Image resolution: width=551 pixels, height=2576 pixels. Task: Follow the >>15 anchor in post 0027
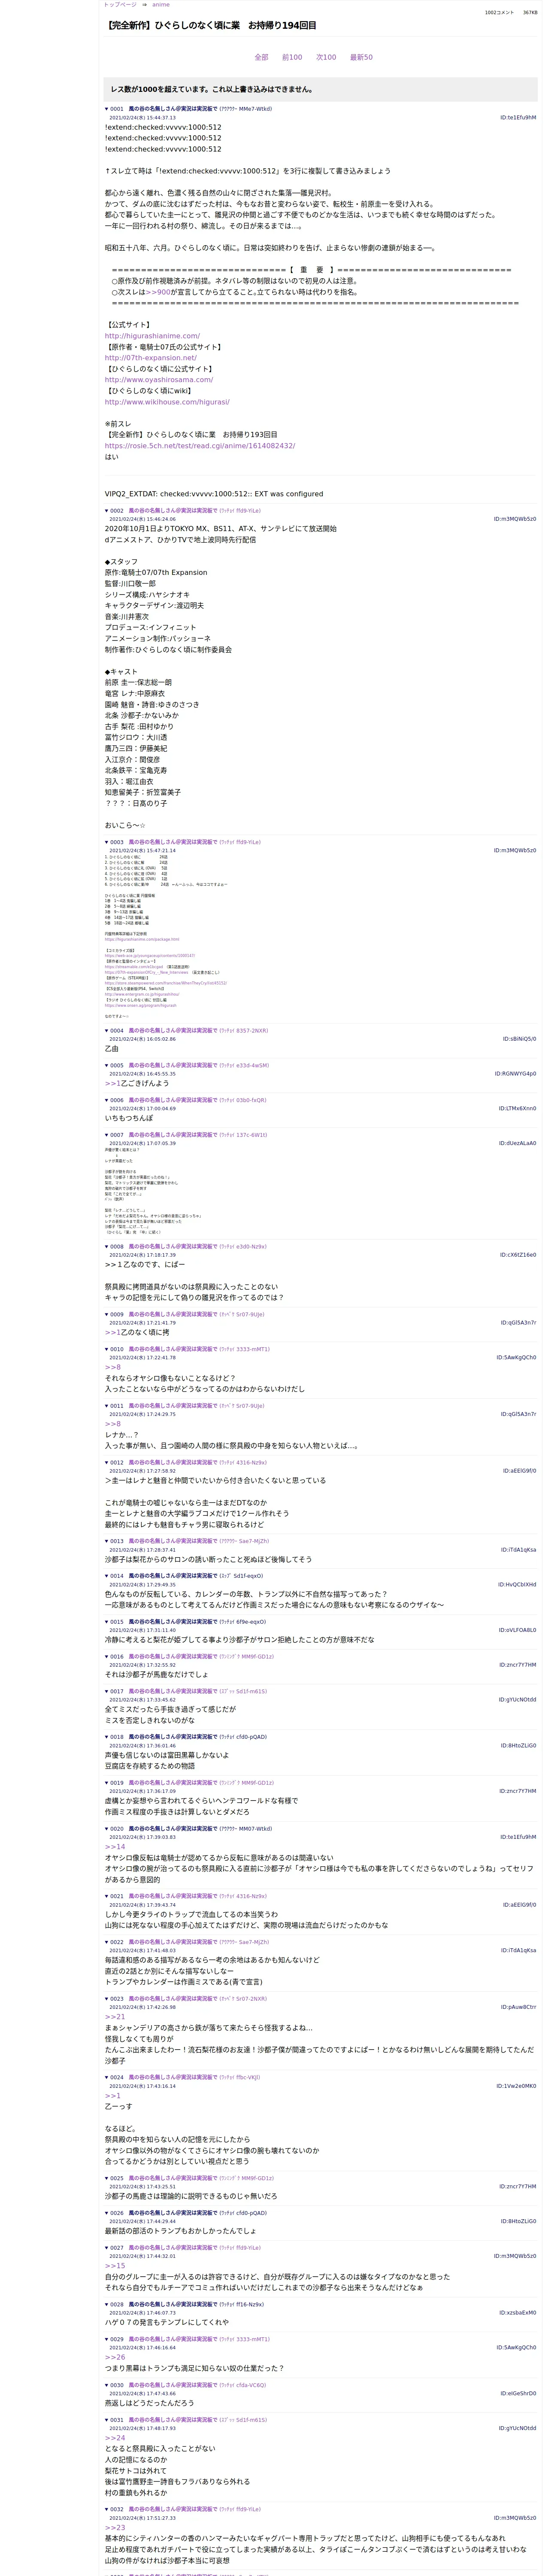click(115, 2266)
